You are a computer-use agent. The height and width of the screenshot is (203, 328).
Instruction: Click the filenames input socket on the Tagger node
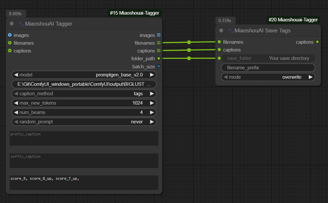[10, 43]
